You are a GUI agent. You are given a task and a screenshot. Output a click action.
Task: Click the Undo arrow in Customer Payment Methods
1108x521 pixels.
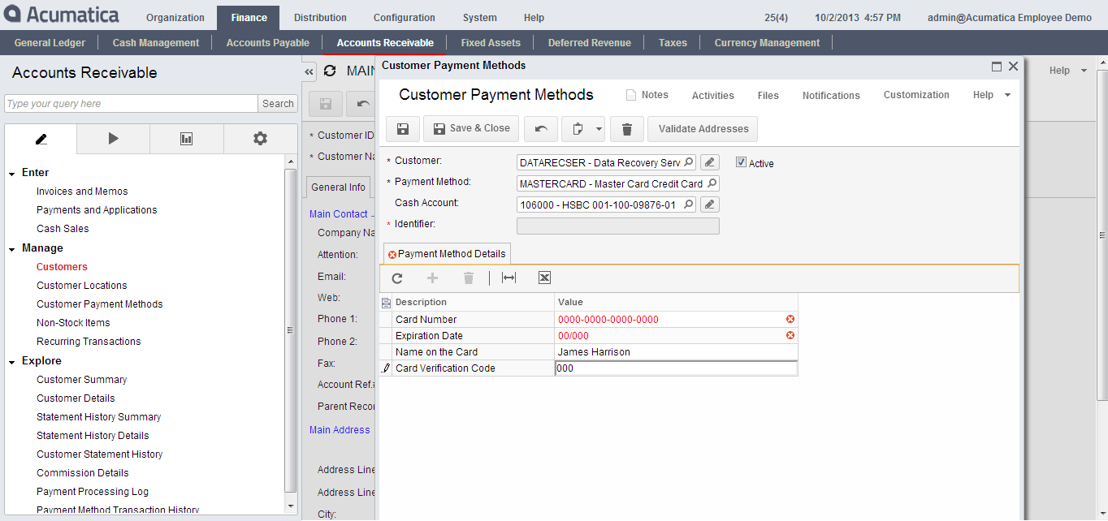click(540, 128)
